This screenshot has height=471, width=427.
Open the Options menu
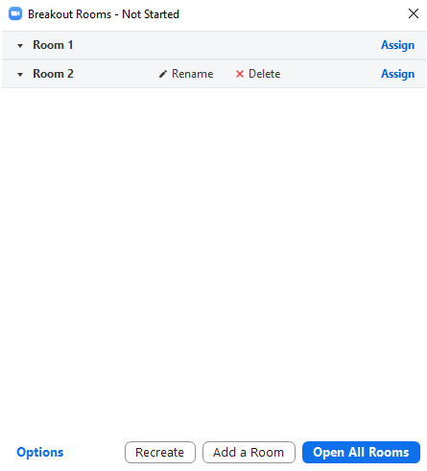click(40, 452)
